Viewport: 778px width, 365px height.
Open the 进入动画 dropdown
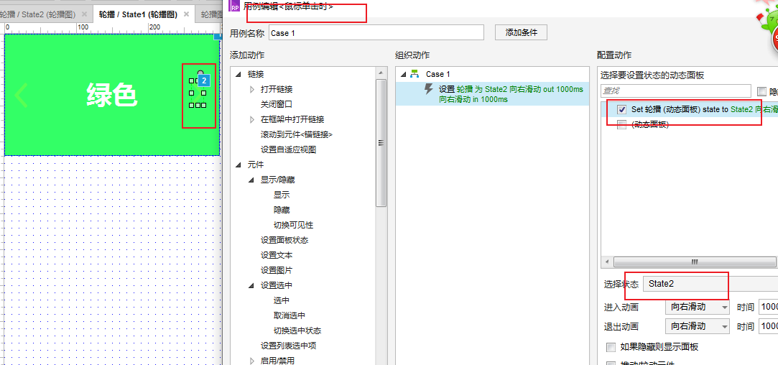pyautogui.click(x=697, y=307)
